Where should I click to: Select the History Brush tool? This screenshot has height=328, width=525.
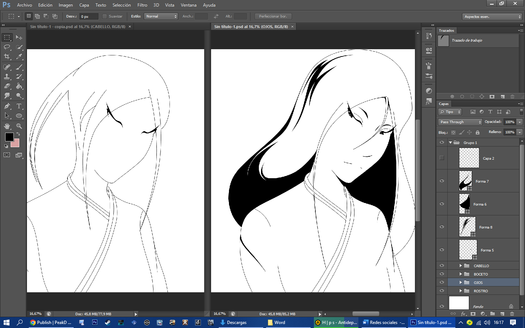point(19,77)
